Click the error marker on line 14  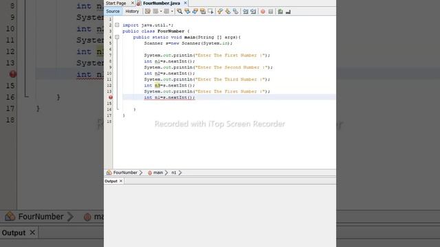tap(111, 97)
